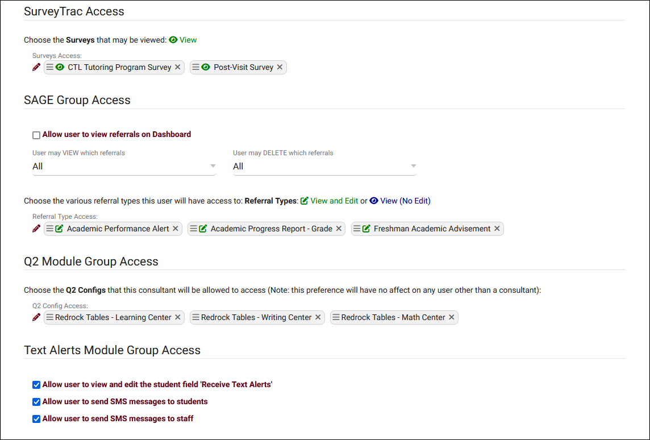Uncheck send SMS messages to students
This screenshot has height=440, width=650.
coord(36,402)
